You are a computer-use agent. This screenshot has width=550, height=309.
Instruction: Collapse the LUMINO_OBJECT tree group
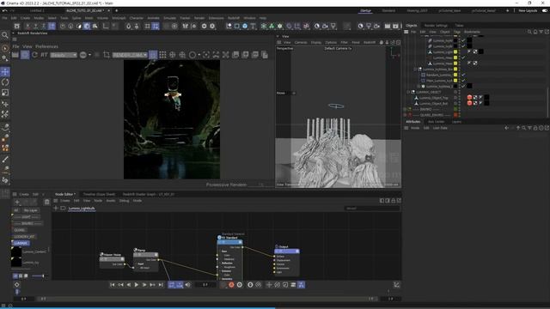408,92
